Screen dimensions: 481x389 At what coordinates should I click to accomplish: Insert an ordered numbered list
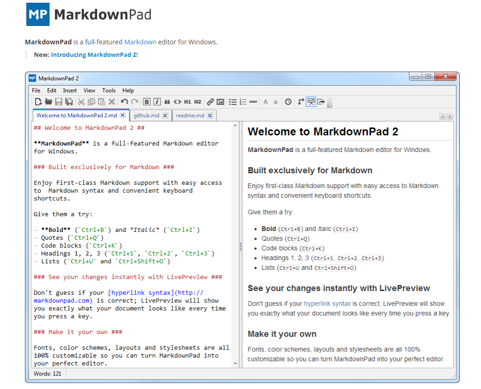pos(243,102)
